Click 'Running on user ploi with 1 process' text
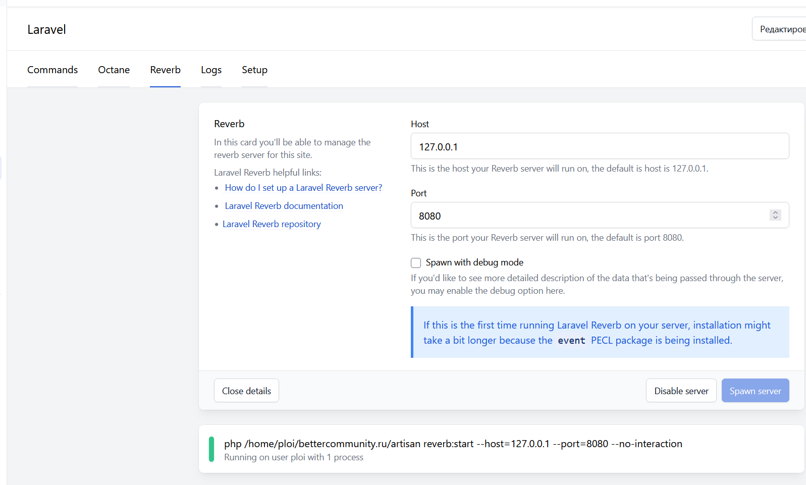Viewport: 806px width, 485px height. click(x=294, y=457)
